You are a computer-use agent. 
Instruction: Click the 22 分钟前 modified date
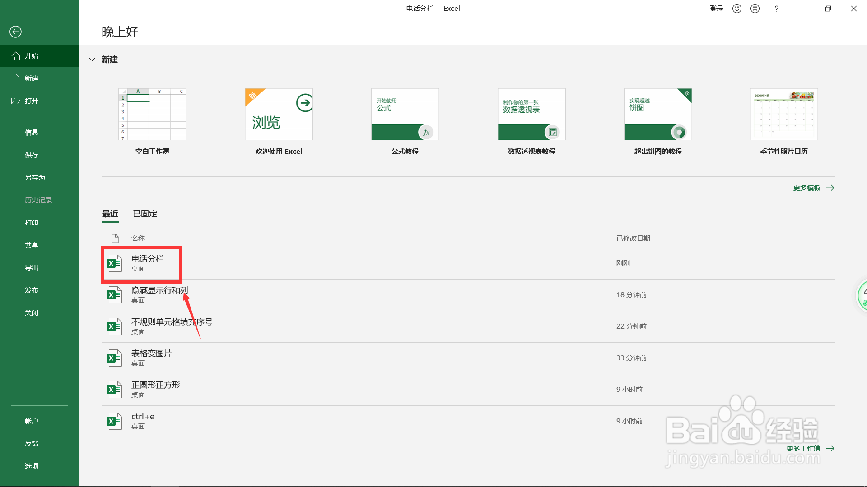pos(631,326)
